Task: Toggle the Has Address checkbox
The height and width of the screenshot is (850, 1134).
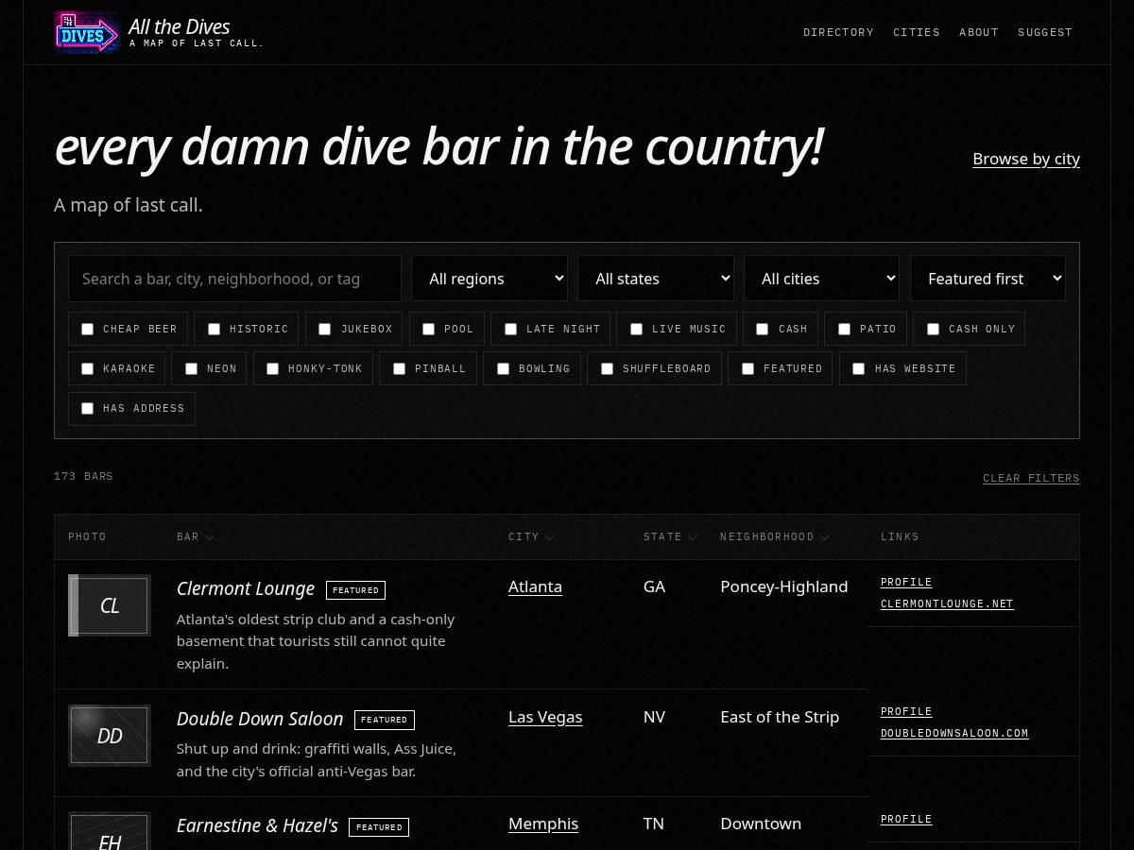Action: pos(87,408)
